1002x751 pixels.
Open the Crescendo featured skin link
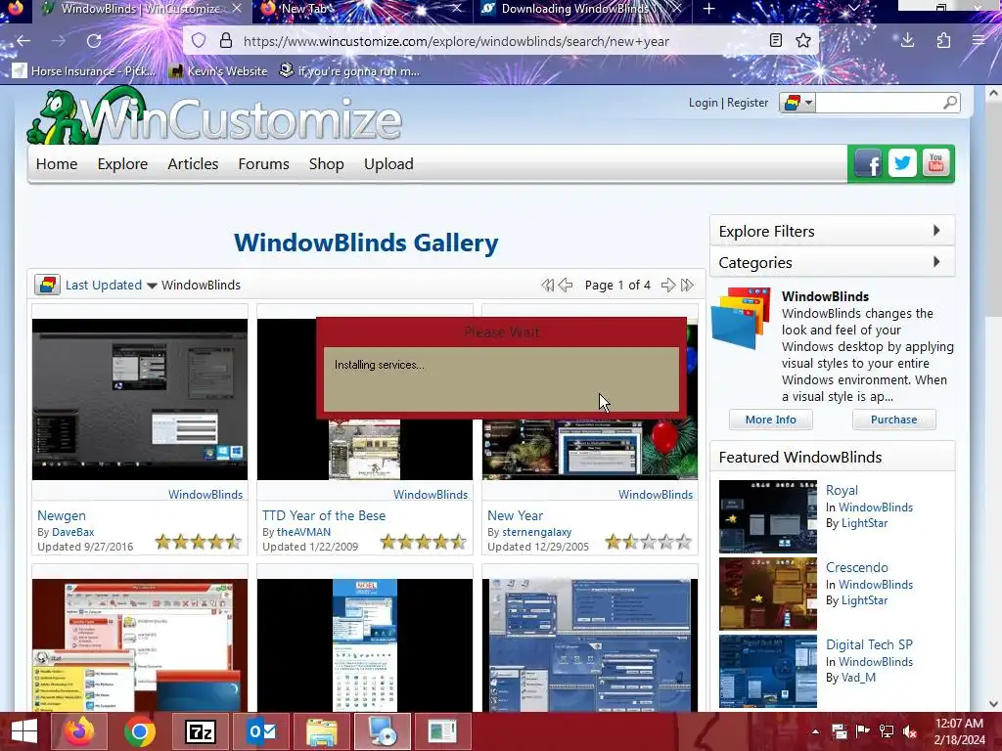tap(857, 567)
